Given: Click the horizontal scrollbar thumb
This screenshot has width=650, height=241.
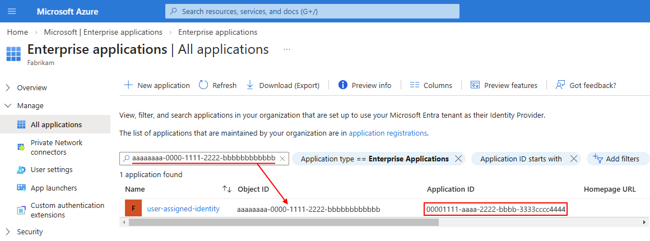Looking at the screenshot, I should coord(284,223).
